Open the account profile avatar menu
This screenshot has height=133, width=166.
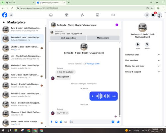pyautogui.click(x=159, y=15)
